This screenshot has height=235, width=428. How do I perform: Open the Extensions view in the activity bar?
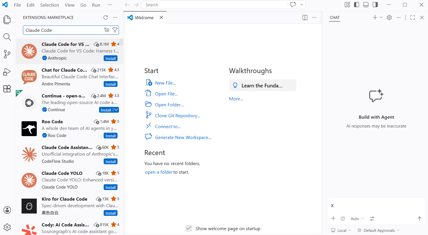[7, 89]
